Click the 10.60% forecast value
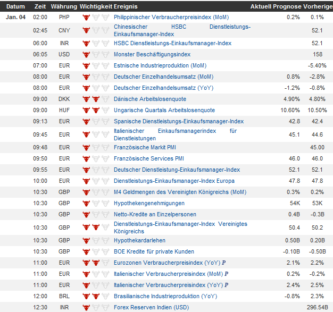Screen dimensions: 333x312 pyautogui.click(x=290, y=110)
